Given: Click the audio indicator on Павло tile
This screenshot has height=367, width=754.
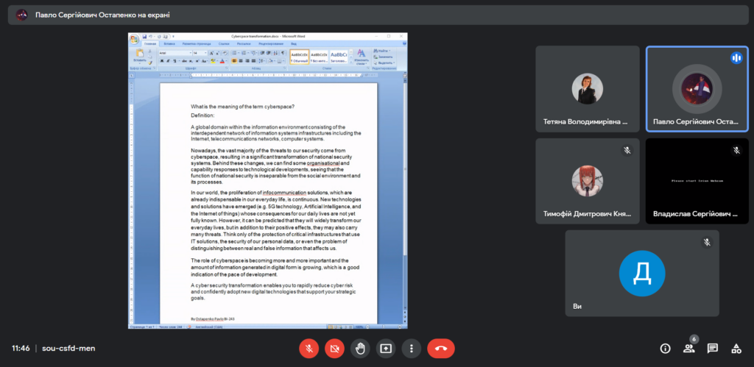Looking at the screenshot, I should click(736, 58).
